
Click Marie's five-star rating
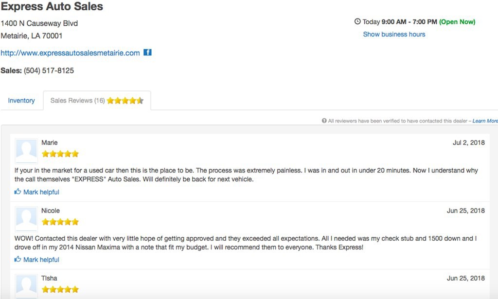[60, 154]
